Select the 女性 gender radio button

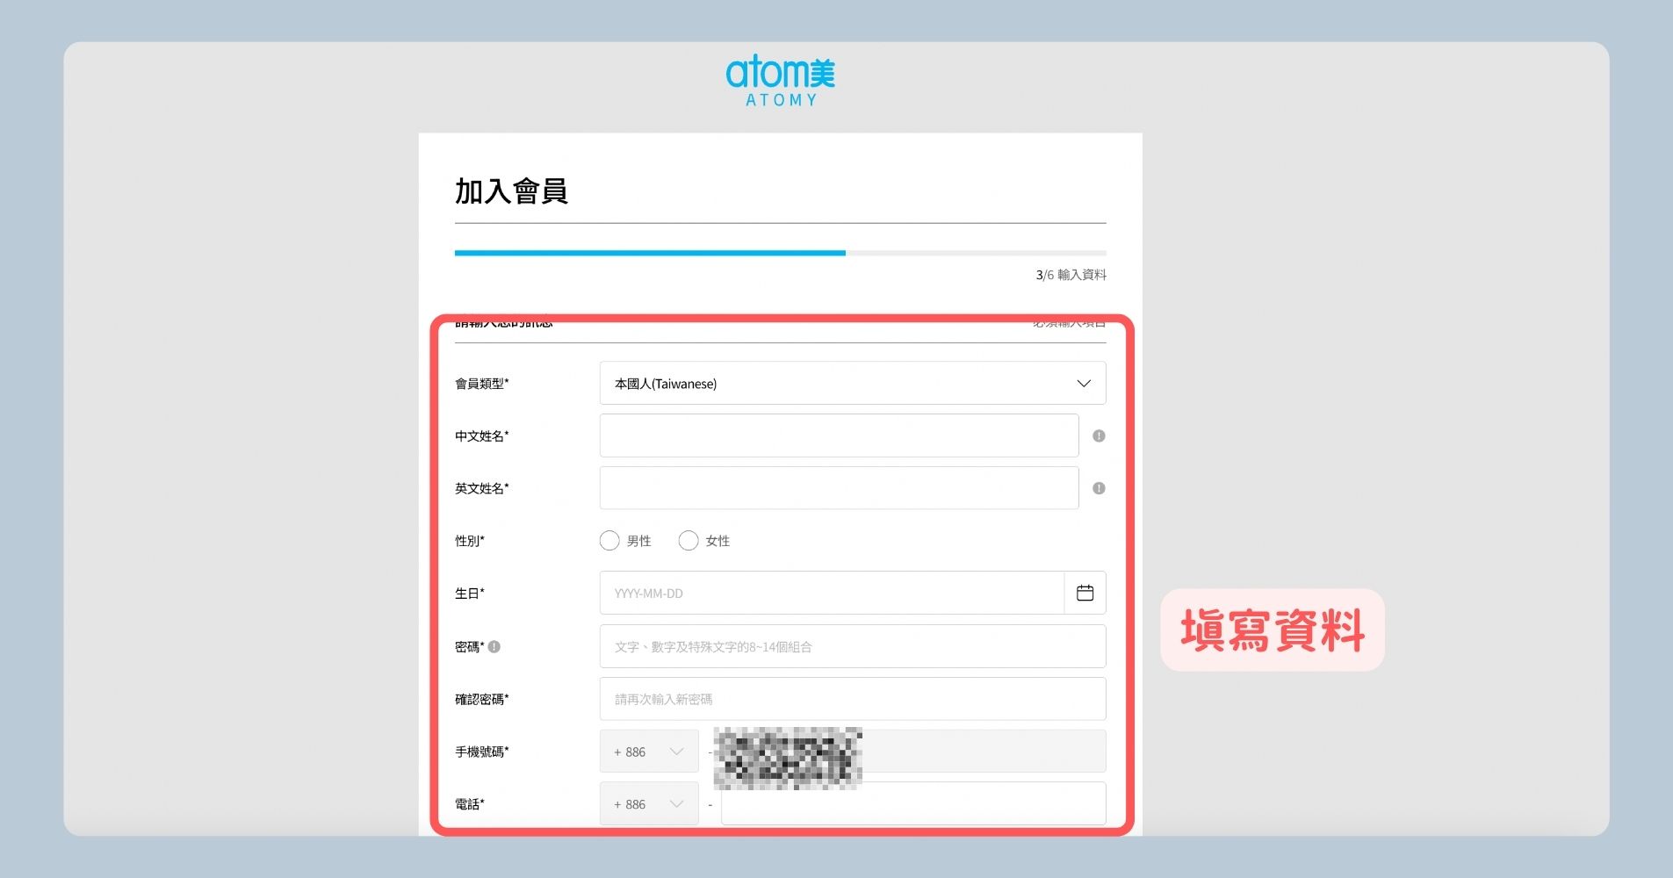(x=689, y=540)
